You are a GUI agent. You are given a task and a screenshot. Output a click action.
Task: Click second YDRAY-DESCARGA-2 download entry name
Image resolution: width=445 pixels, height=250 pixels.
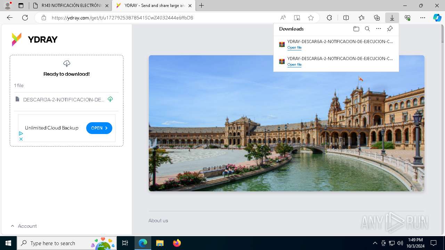tap(340, 58)
